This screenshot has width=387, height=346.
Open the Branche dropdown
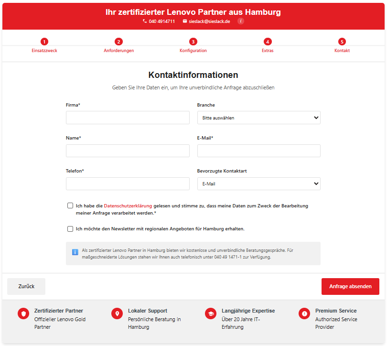point(258,118)
